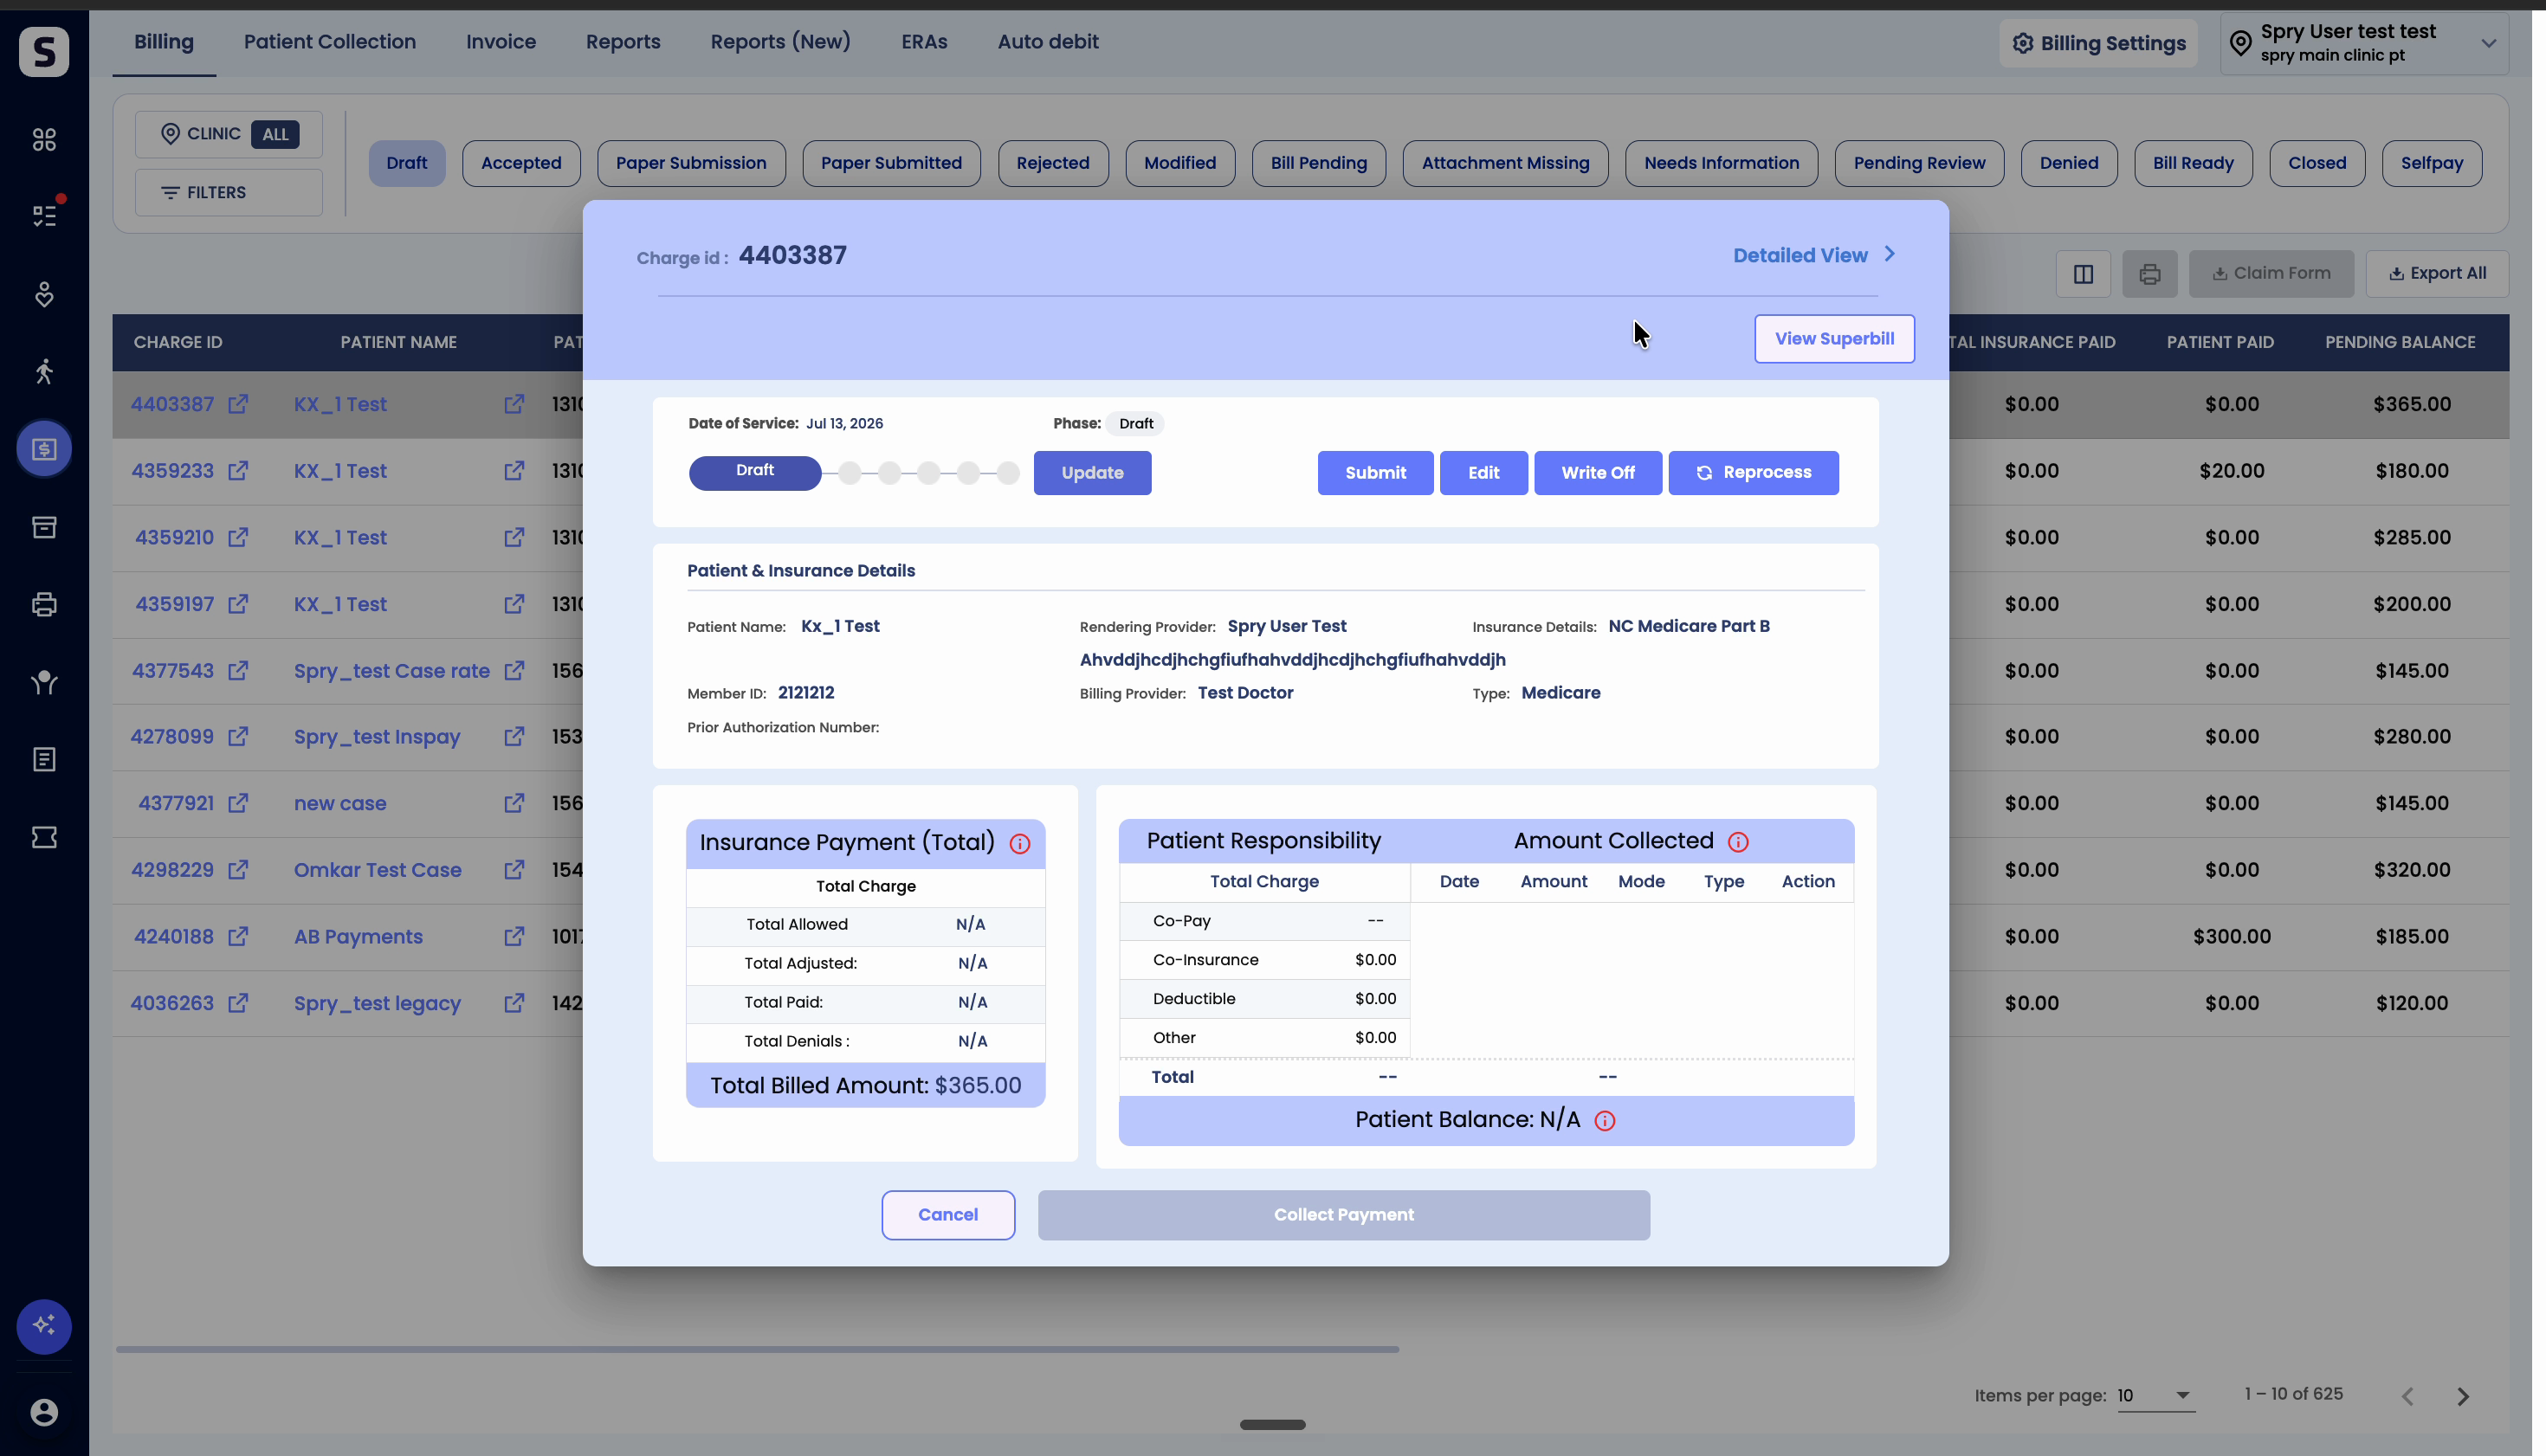Viewport: 2546px width, 1456px height.
Task: Open the task list icon with red notification dot
Action: tap(44, 215)
